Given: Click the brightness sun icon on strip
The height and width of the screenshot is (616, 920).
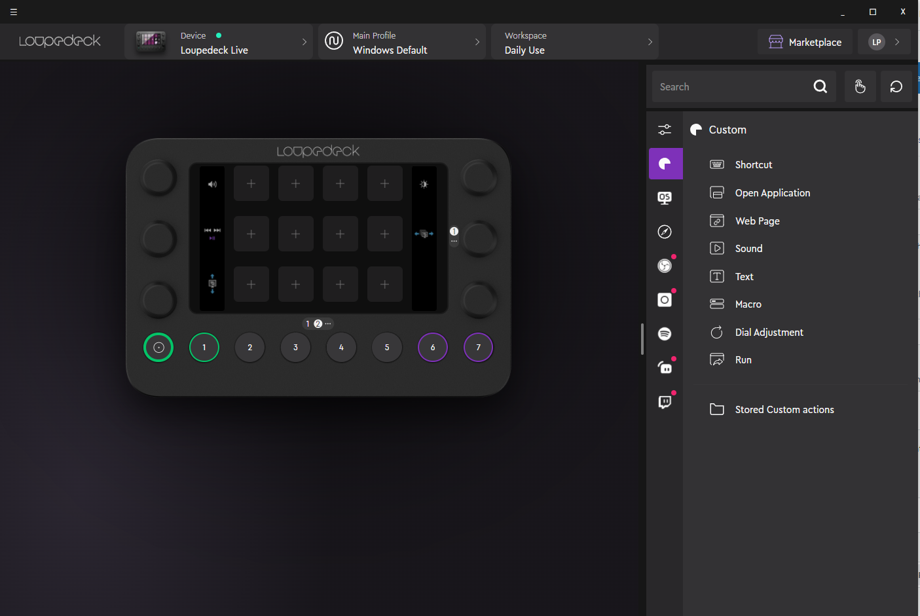Looking at the screenshot, I should tap(424, 185).
